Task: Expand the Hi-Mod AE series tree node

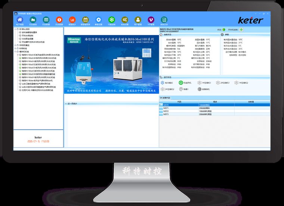Action: pyautogui.click(x=18, y=55)
